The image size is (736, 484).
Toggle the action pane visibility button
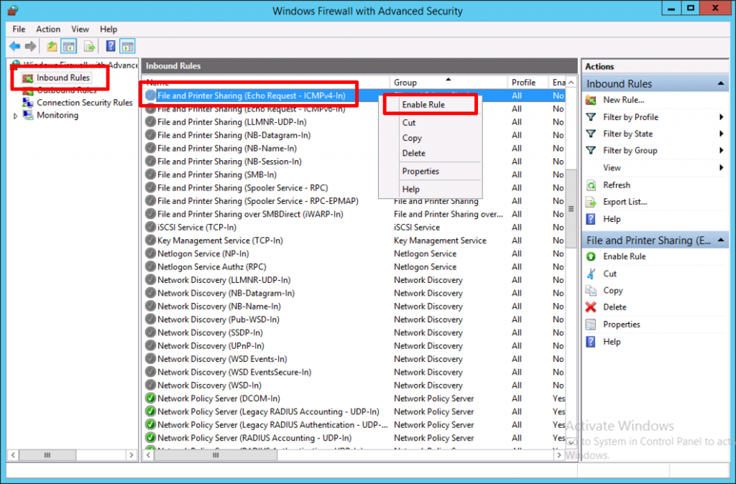click(x=126, y=46)
